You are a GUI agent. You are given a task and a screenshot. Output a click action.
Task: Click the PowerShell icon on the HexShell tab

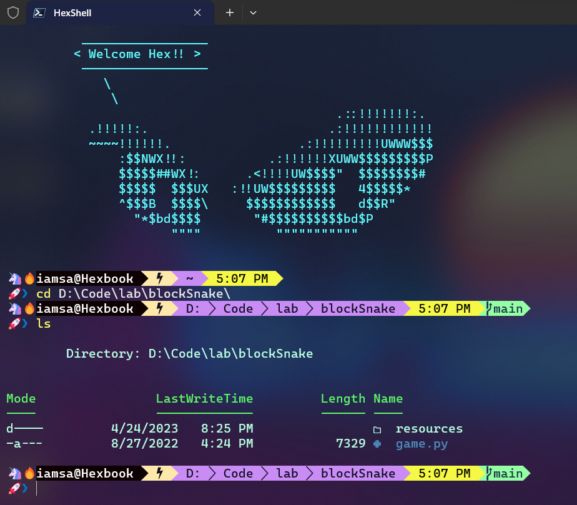coord(39,12)
